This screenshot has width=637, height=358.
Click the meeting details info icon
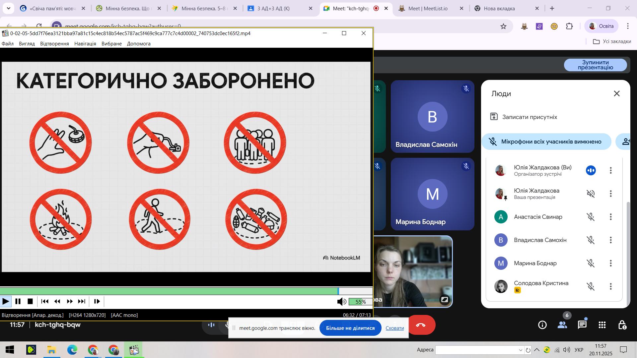(x=542, y=325)
